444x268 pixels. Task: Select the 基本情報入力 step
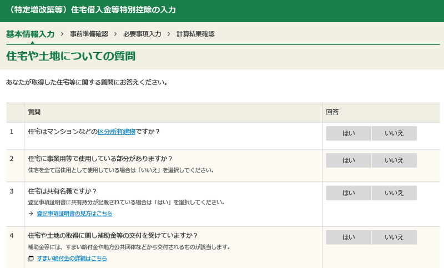(31, 34)
